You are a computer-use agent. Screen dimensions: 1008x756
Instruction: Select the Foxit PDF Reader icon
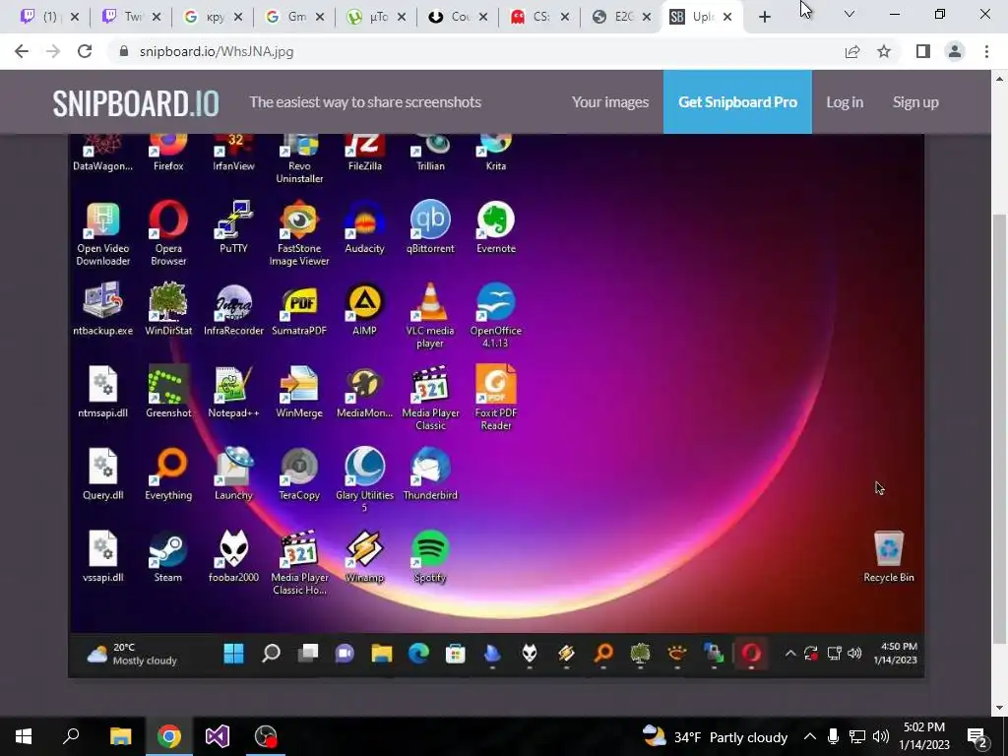coord(496,398)
